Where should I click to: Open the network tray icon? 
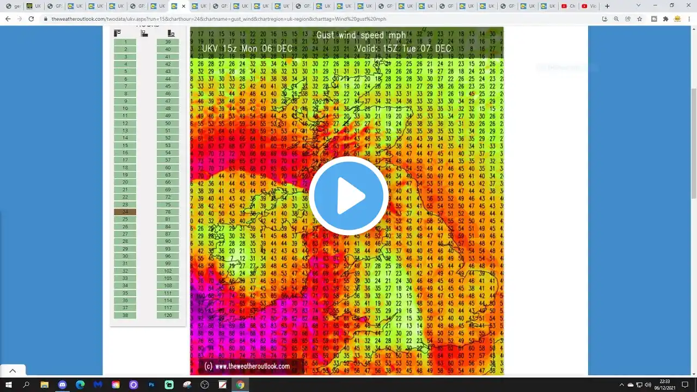639,385
